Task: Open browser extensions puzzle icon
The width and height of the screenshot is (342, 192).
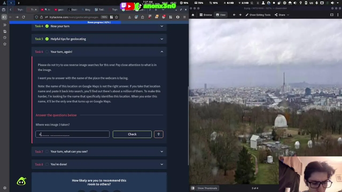Action: (143, 17)
